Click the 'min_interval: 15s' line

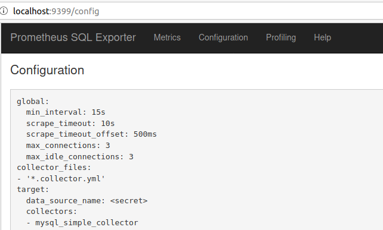(x=66, y=112)
